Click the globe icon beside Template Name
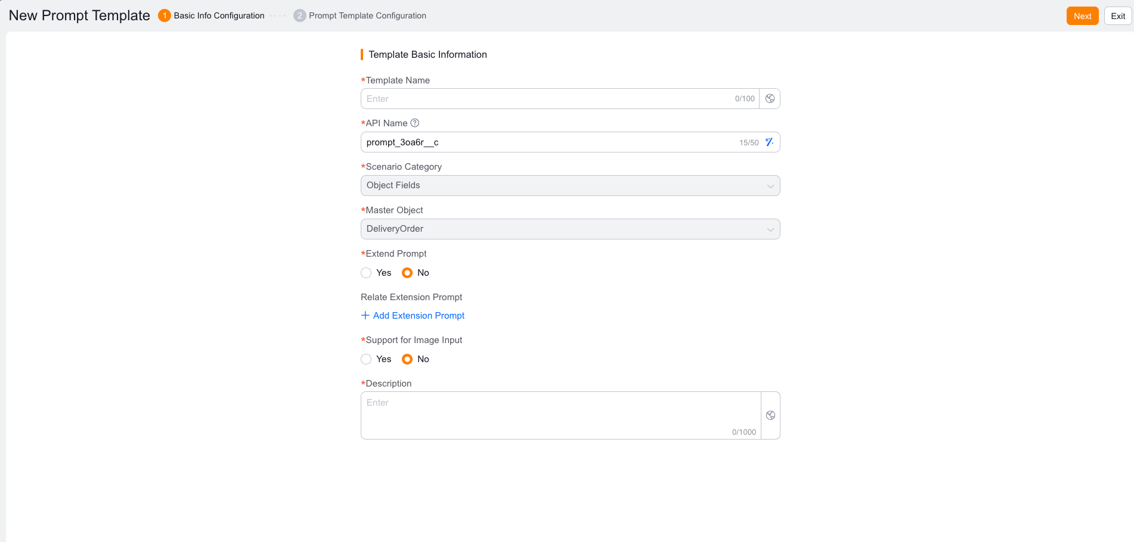 pyautogui.click(x=770, y=99)
